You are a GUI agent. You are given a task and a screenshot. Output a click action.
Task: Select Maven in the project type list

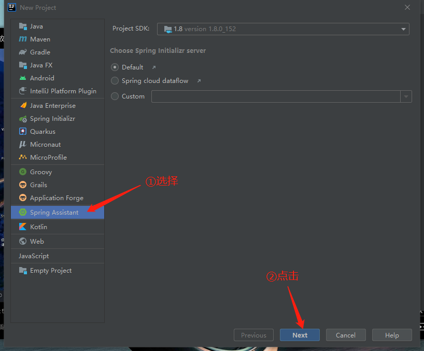pyautogui.click(x=58, y=39)
